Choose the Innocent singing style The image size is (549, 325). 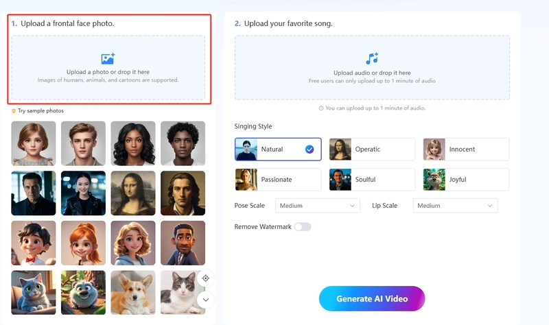(466, 149)
